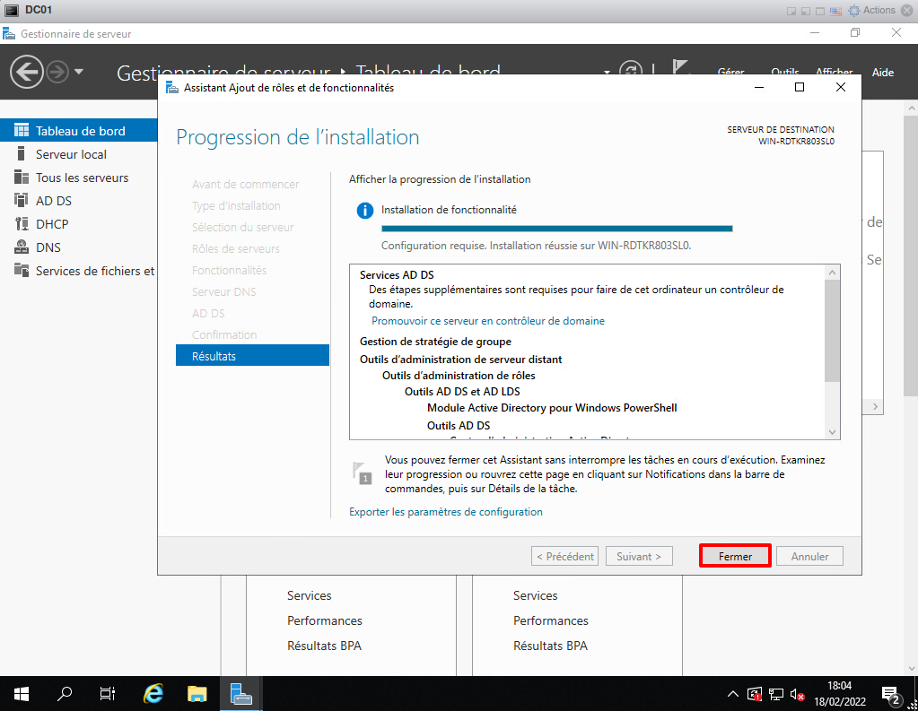
Task: Open the notifications flag in the header
Action: click(x=680, y=71)
